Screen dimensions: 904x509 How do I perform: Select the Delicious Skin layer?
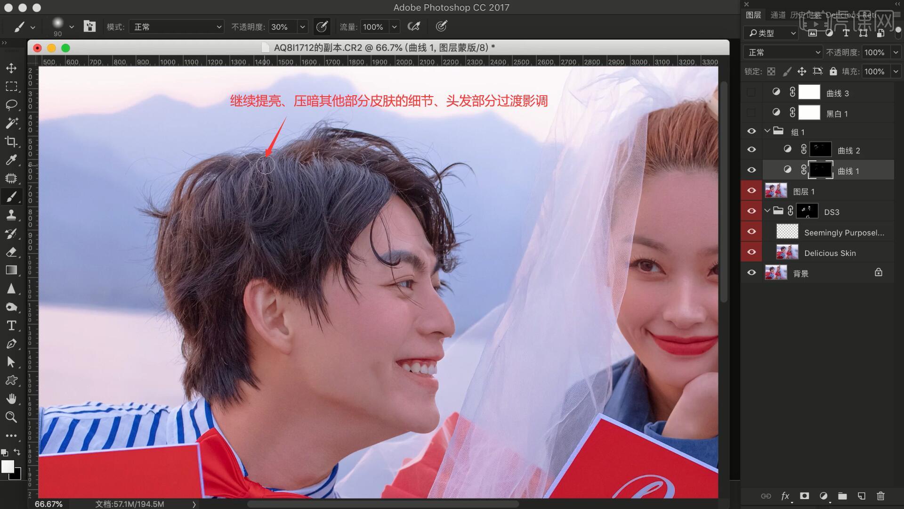click(830, 253)
